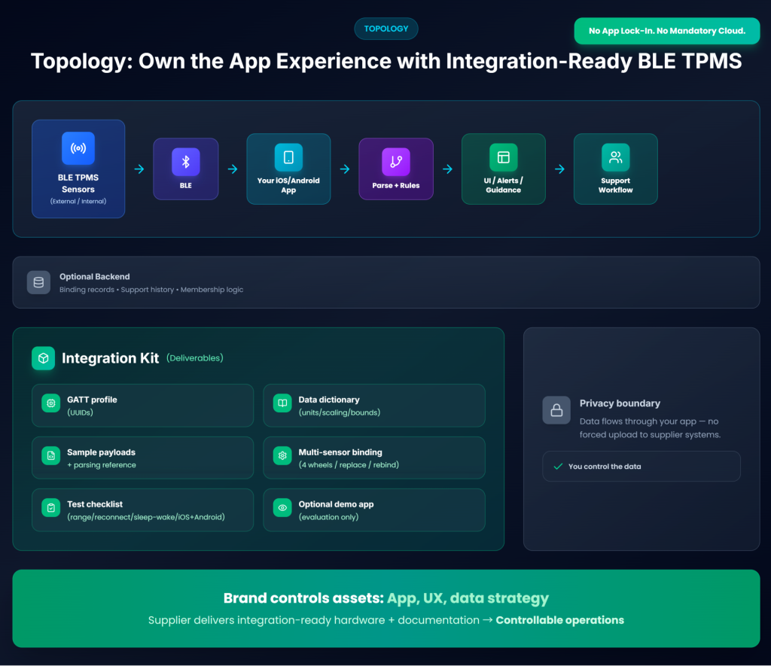Screen dimensions: 771x666
Task: Click the checkmark beside You control the data
Action: [558, 467]
